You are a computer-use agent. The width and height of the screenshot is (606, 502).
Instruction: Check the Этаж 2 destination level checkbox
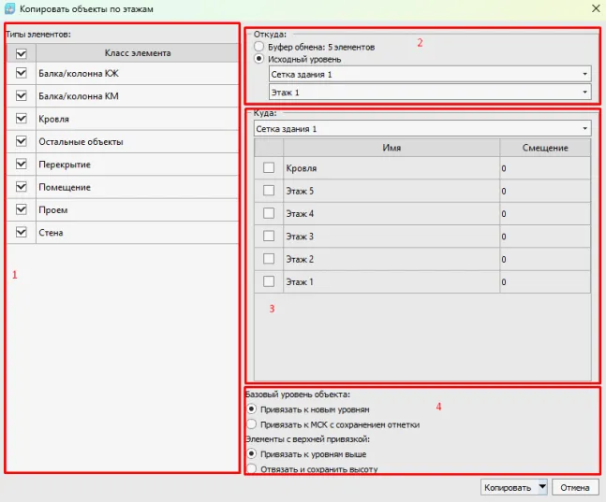click(269, 259)
